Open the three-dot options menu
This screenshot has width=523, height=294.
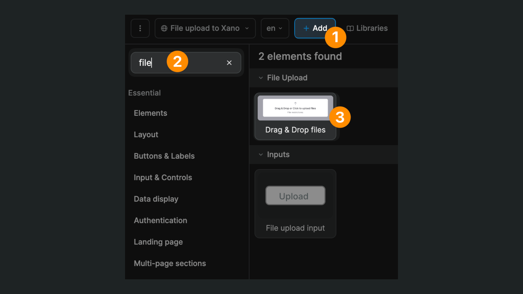[x=140, y=28]
